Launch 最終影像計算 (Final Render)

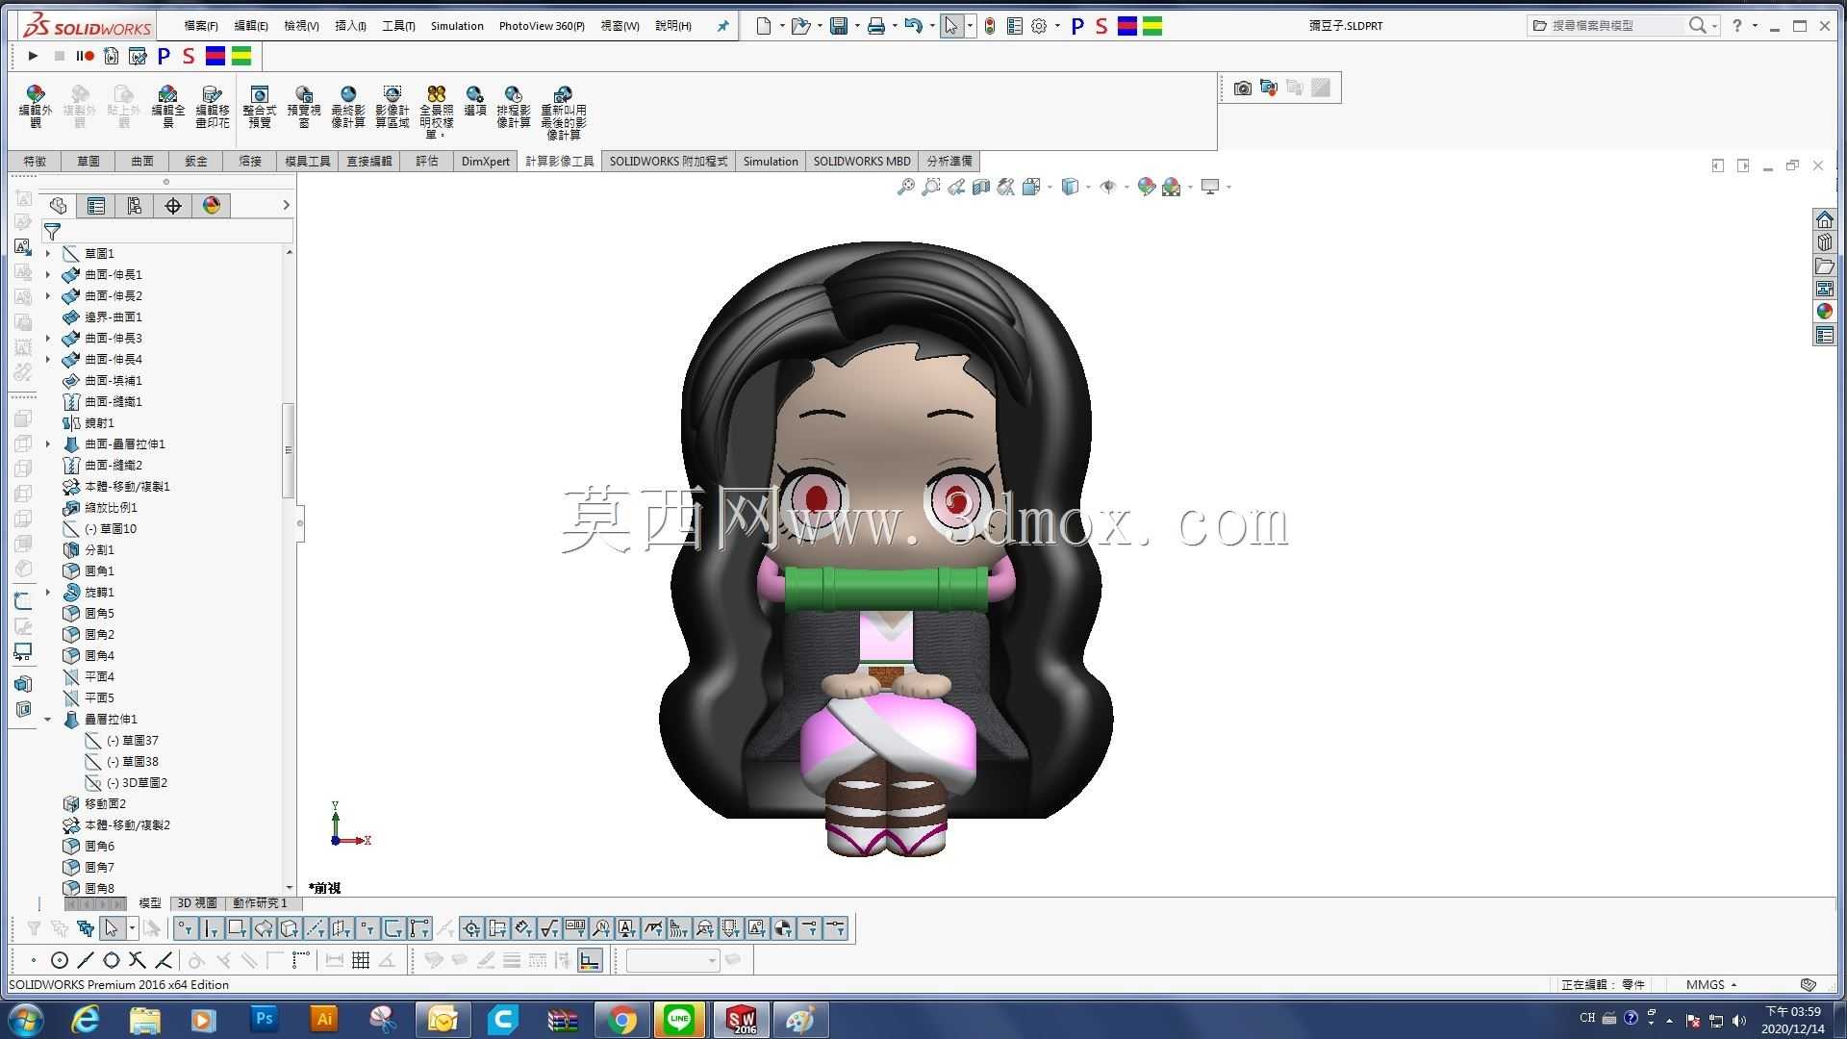click(348, 106)
